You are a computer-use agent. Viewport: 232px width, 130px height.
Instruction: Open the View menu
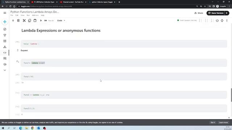22,15
